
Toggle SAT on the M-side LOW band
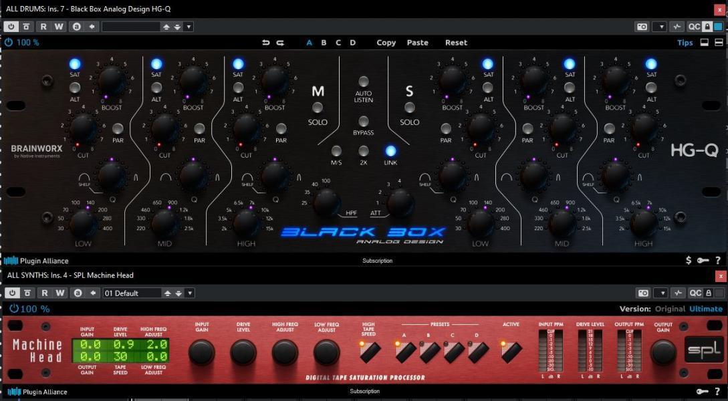[x=75, y=64]
